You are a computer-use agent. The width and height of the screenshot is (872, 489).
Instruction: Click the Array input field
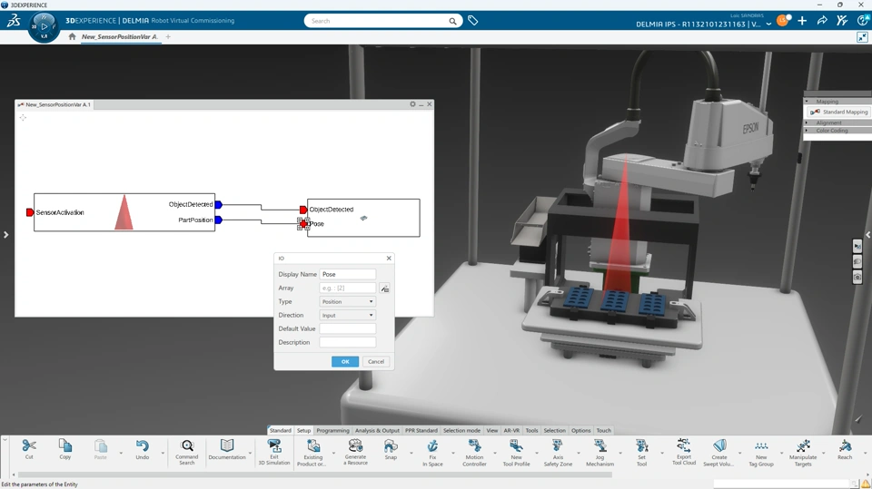[x=348, y=288]
